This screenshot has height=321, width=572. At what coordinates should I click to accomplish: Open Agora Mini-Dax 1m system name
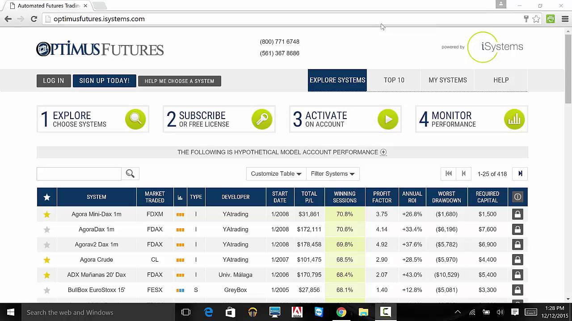(97, 214)
